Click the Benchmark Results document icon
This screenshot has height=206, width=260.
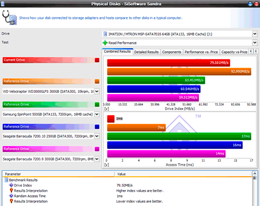[6, 180]
